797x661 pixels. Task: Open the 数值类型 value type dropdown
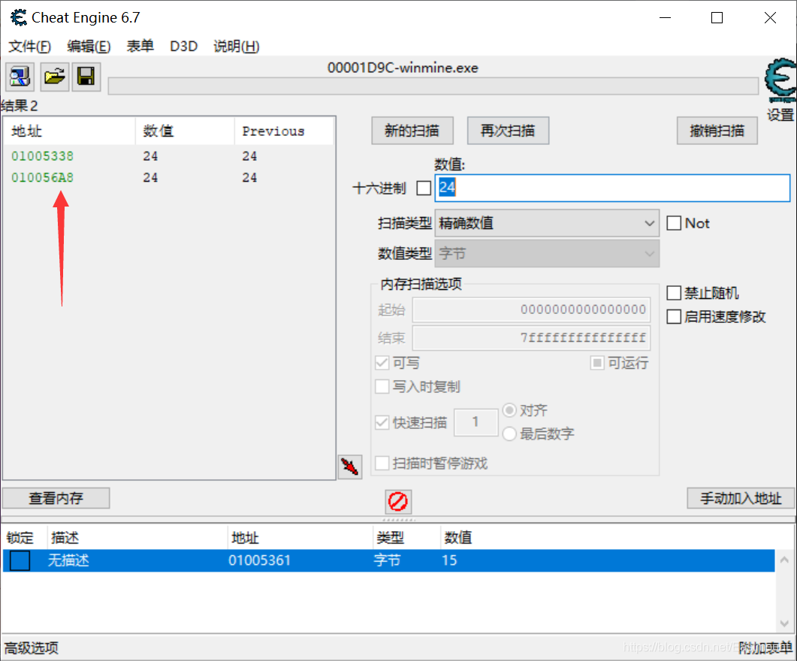pyautogui.click(x=547, y=254)
